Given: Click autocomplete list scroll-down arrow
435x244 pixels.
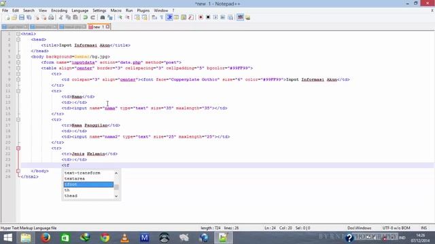Looking at the screenshot, I should 116,196.
